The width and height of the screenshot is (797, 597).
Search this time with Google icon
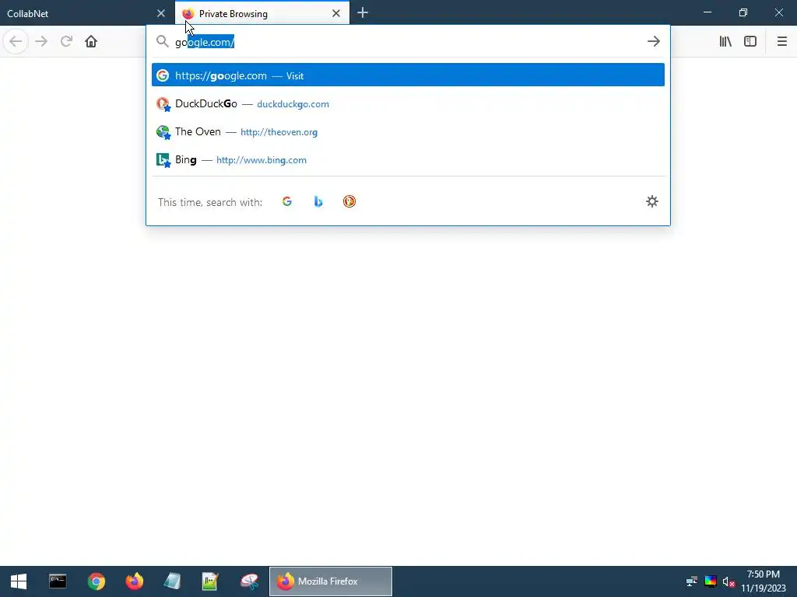pos(287,201)
